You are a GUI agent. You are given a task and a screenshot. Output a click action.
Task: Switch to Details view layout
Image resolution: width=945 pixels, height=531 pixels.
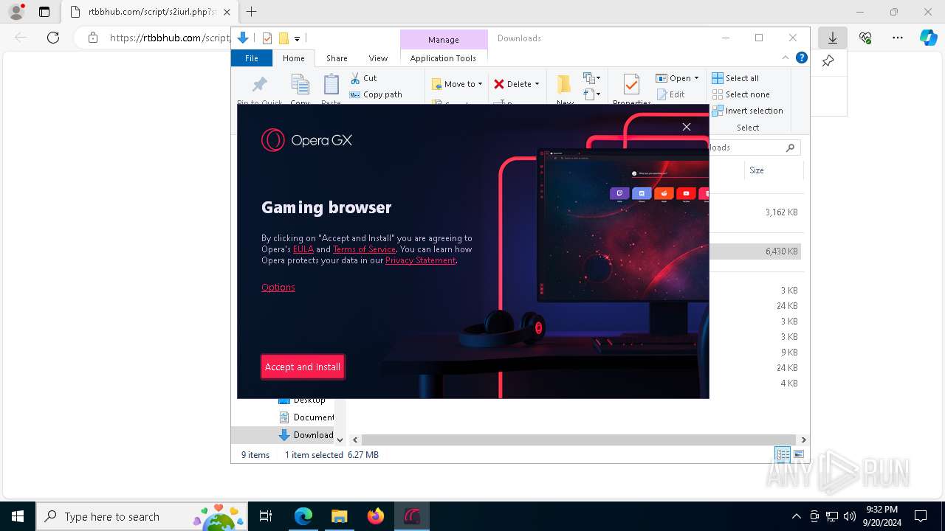point(783,455)
